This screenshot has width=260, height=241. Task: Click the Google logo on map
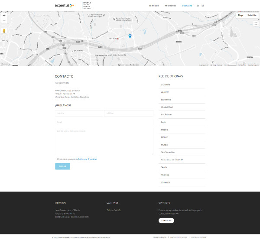tap(5, 64)
